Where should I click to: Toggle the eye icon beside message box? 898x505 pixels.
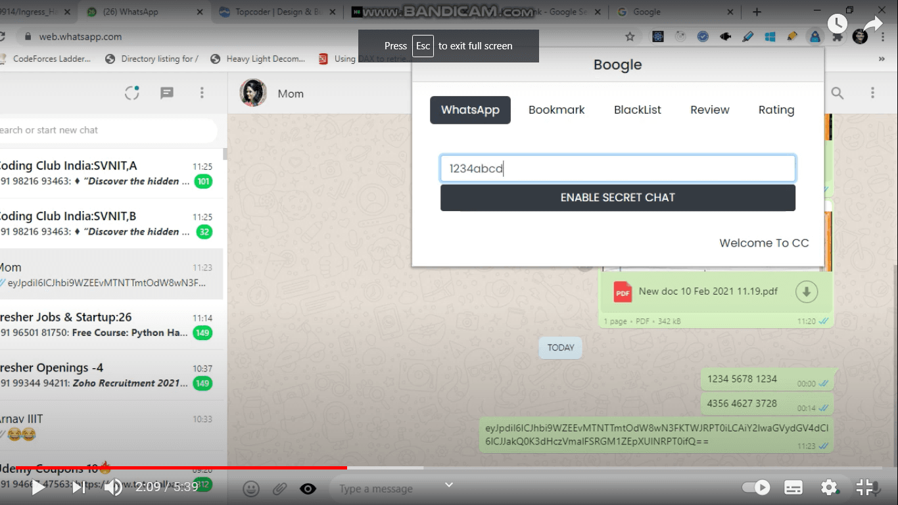[x=308, y=489]
